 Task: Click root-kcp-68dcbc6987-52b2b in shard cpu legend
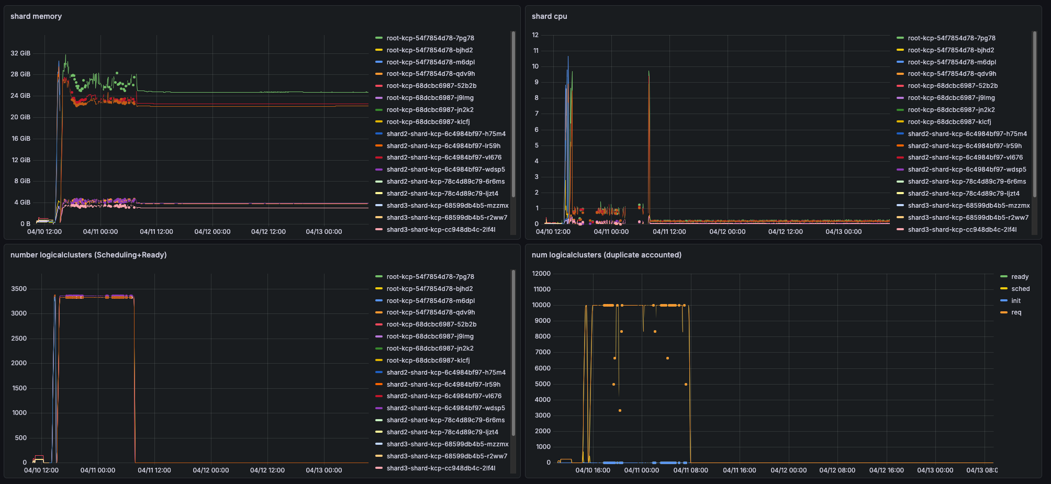[x=953, y=86]
